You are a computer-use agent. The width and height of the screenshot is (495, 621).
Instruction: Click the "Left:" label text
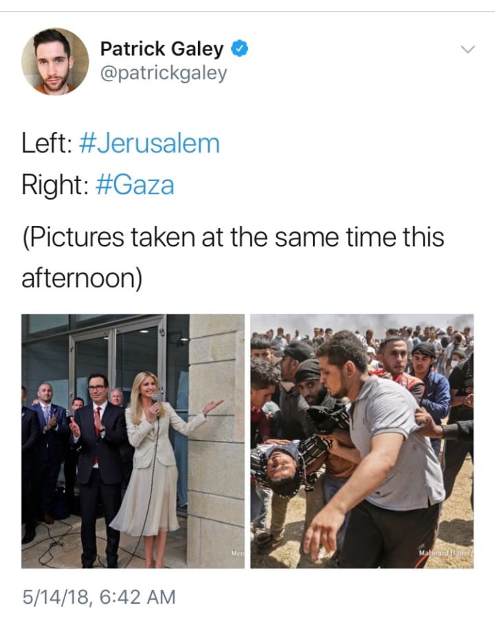click(47, 143)
